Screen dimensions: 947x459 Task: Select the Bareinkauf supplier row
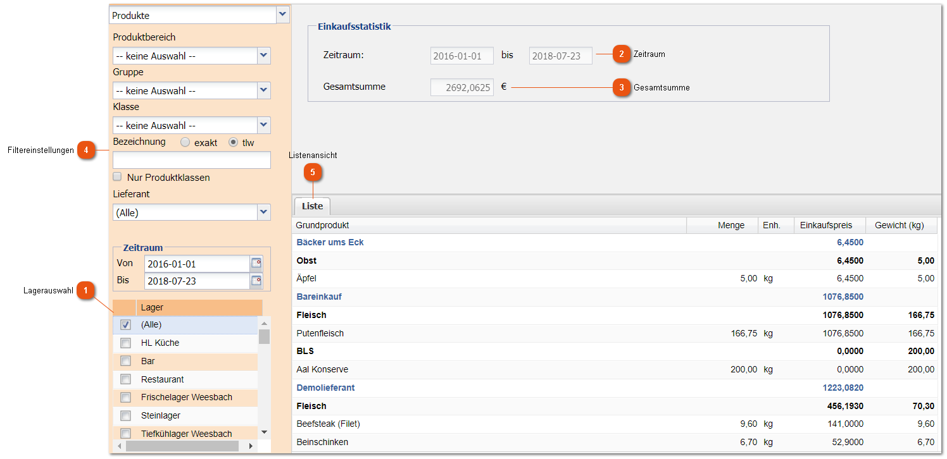tap(615, 297)
